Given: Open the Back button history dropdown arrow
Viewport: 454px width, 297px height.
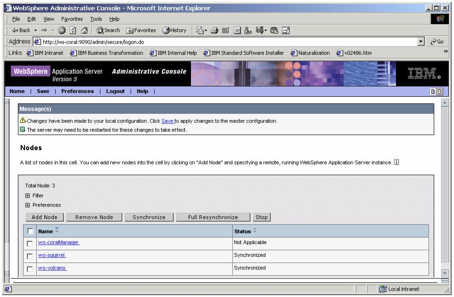Looking at the screenshot, I should pyautogui.click(x=36, y=30).
